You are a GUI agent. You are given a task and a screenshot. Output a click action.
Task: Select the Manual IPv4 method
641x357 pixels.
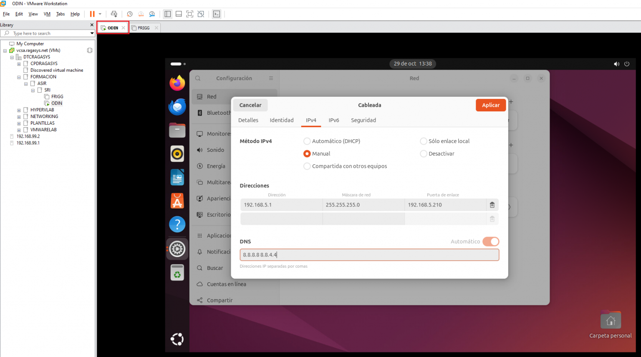pos(307,153)
